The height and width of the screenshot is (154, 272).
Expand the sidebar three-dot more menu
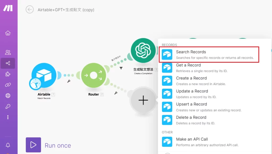[8, 117]
